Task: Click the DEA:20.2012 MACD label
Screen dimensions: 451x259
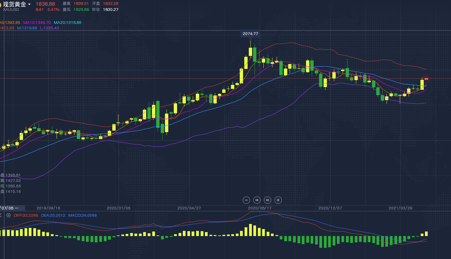Action: (x=53, y=215)
